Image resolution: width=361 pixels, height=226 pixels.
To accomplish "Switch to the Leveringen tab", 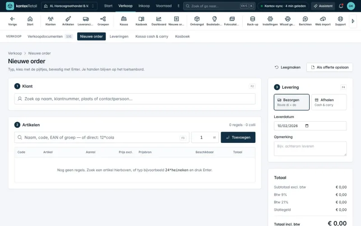I will [x=119, y=37].
